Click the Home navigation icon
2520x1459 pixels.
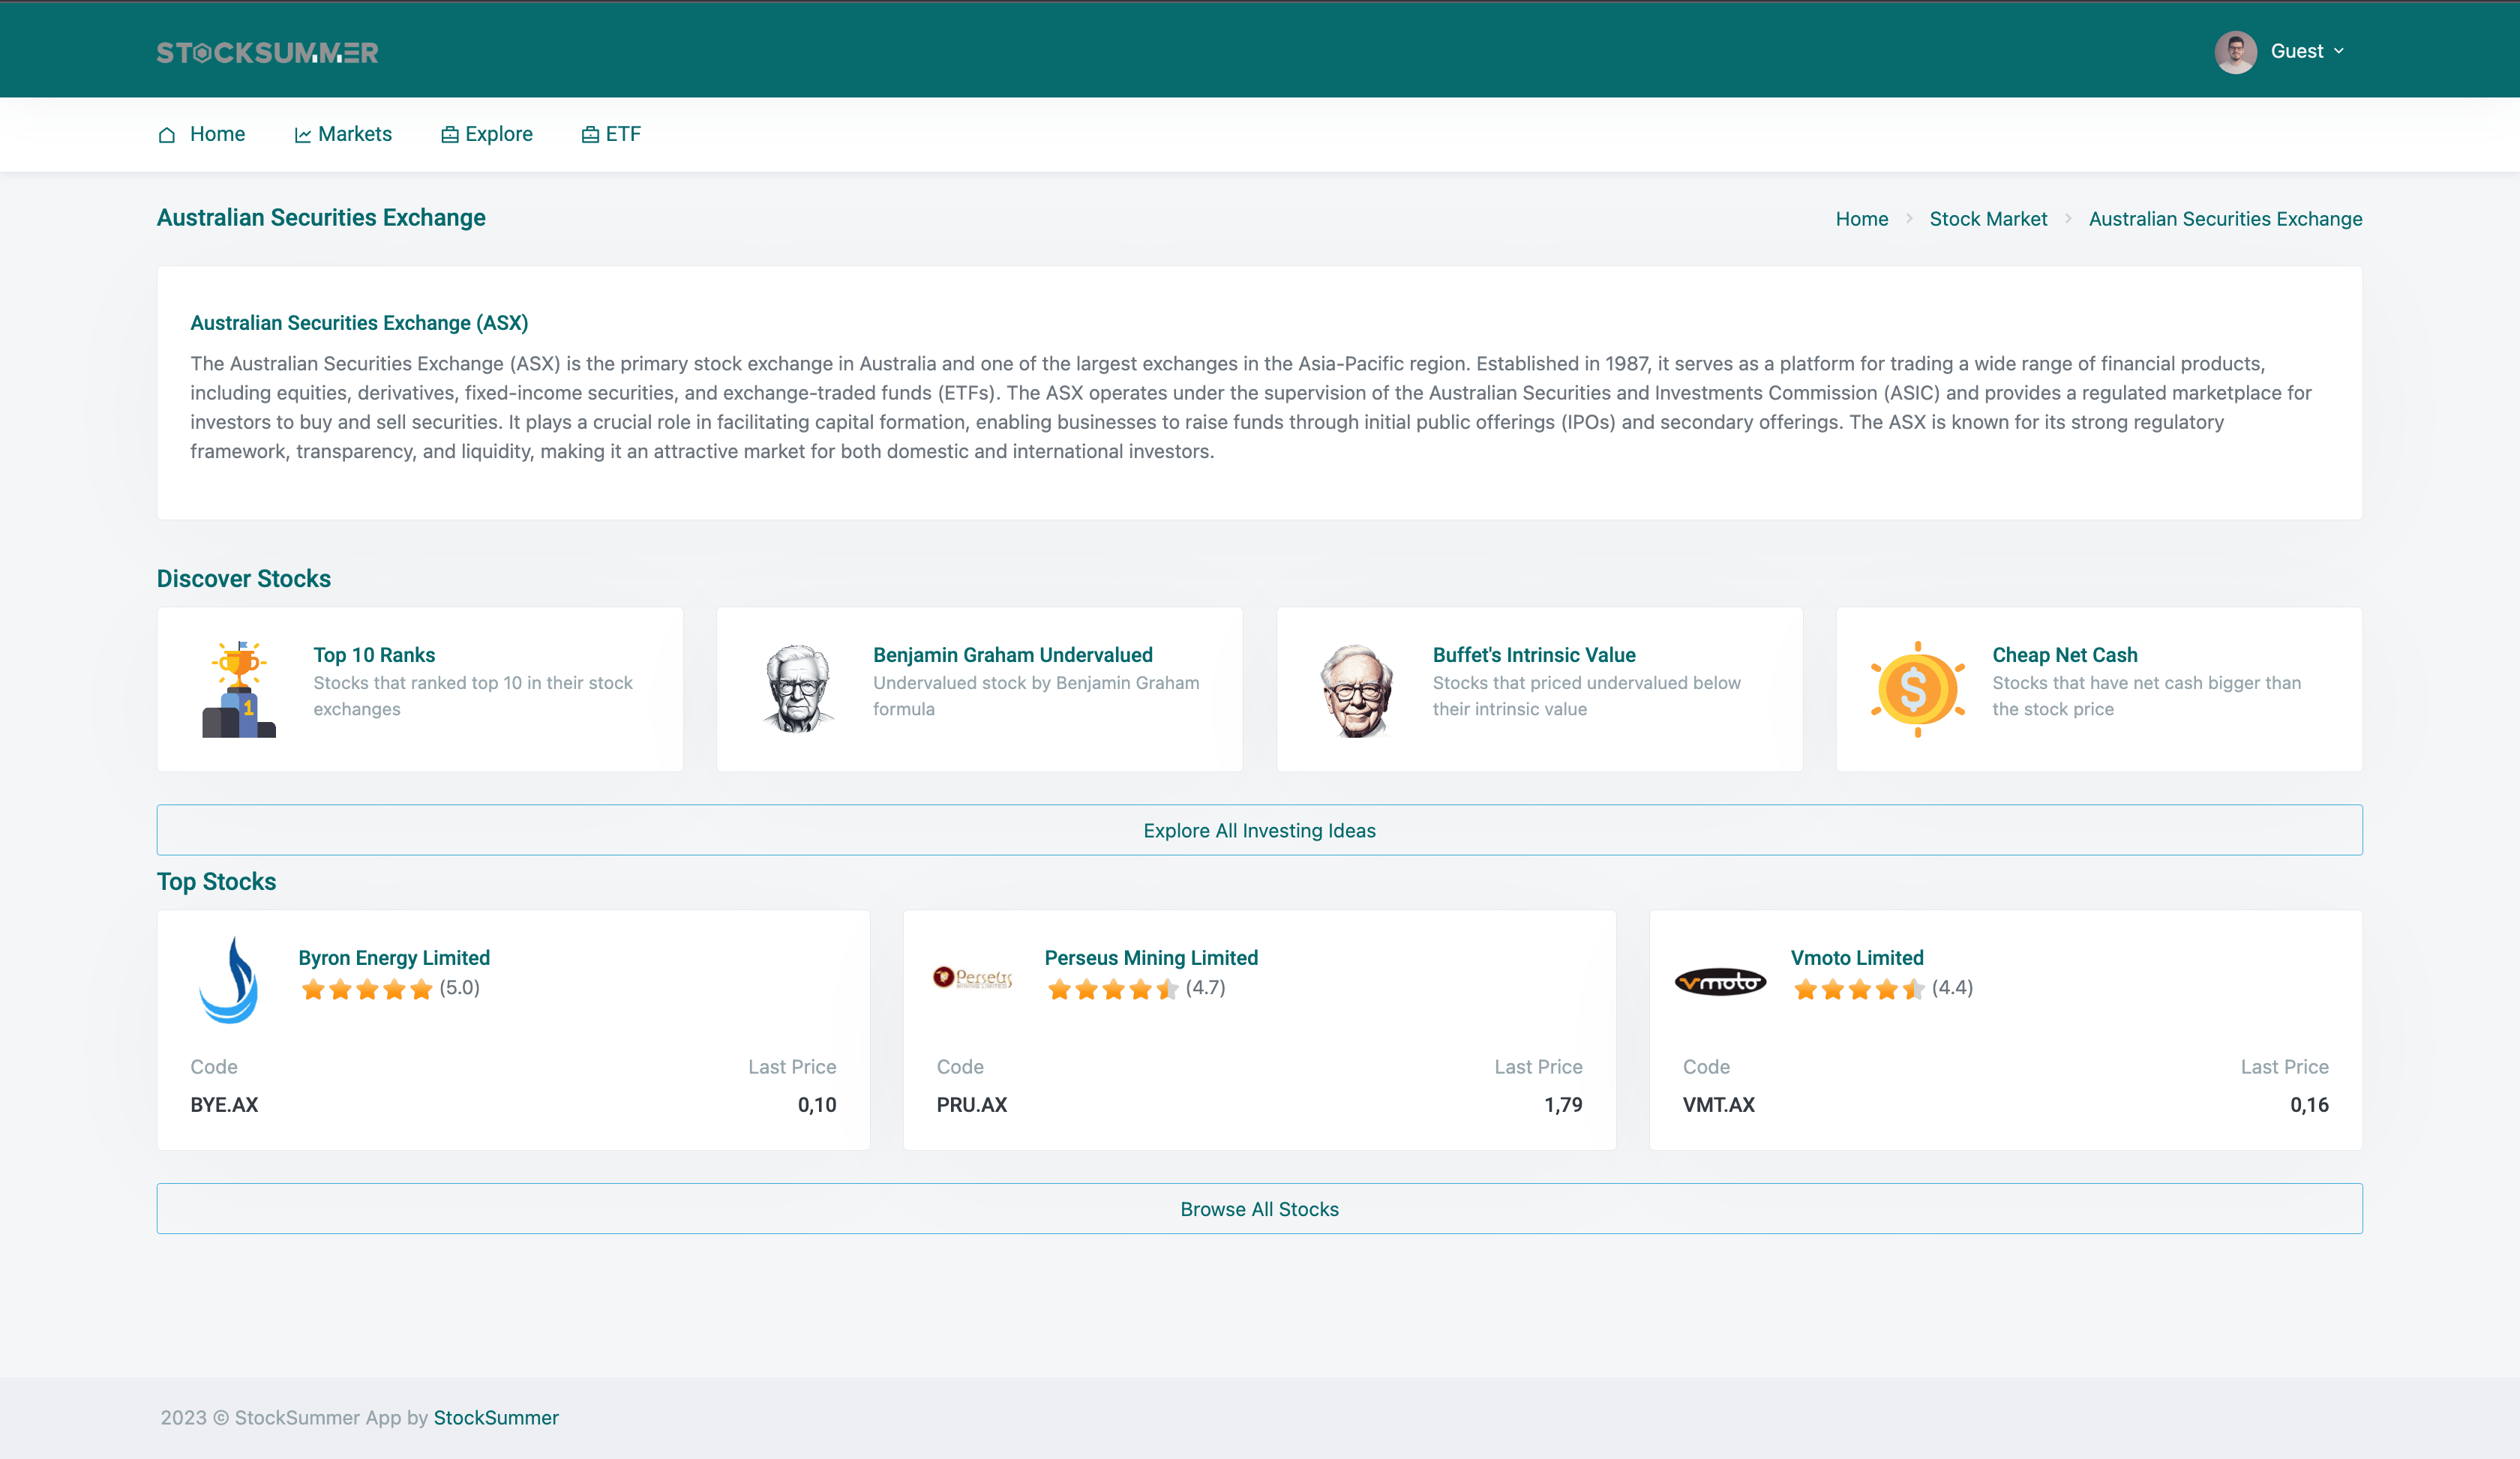(x=167, y=134)
